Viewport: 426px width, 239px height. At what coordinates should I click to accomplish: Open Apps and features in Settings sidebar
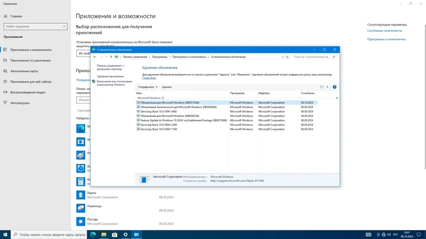31,50
